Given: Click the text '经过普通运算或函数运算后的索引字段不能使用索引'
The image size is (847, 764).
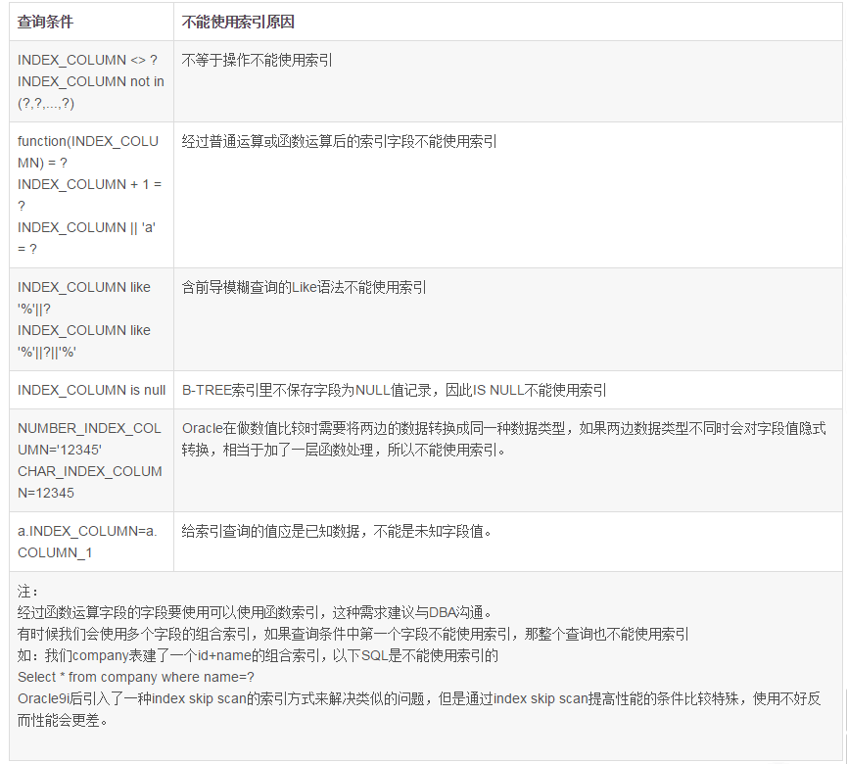Looking at the screenshot, I should (339, 142).
